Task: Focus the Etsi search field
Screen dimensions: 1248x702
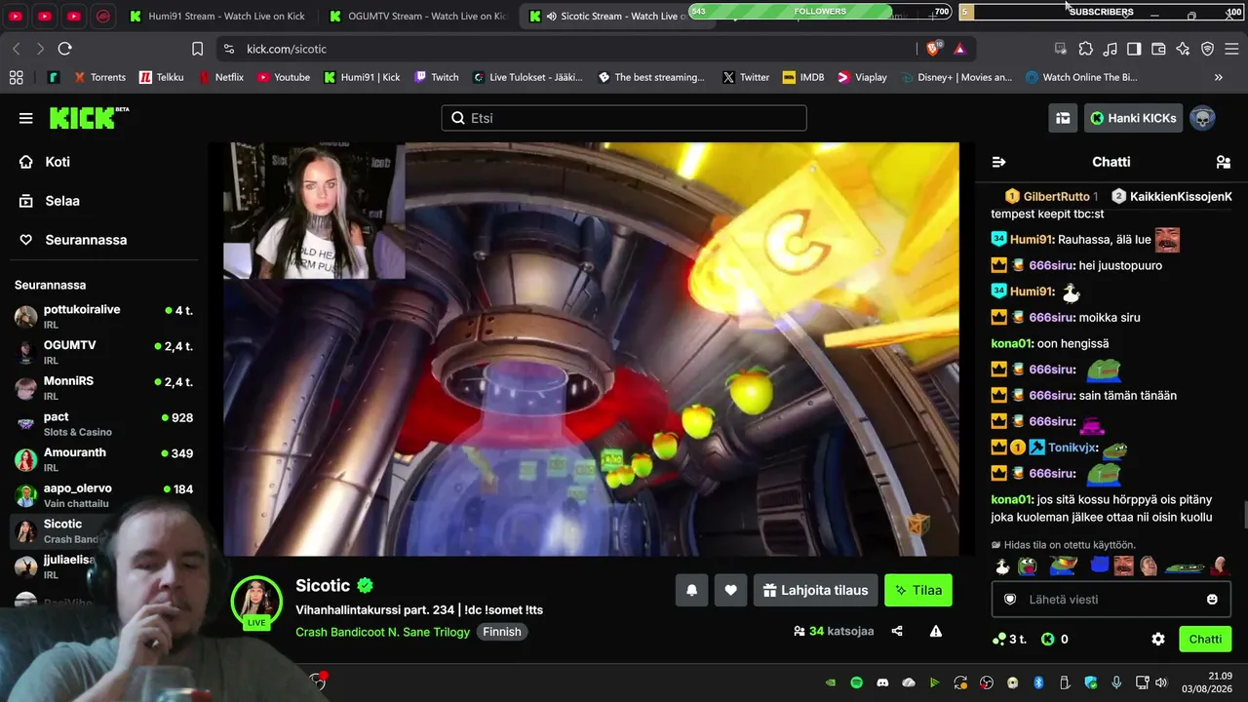Action: (624, 118)
